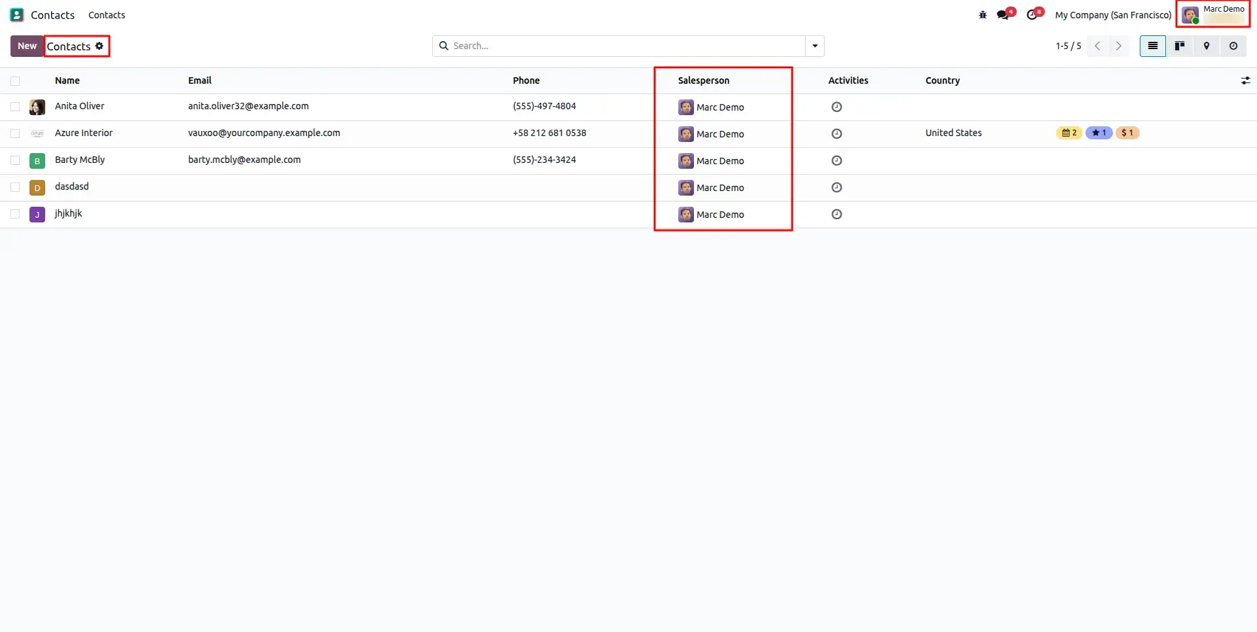Click the Contacts app title
The width and height of the screenshot is (1257, 632).
coord(52,15)
